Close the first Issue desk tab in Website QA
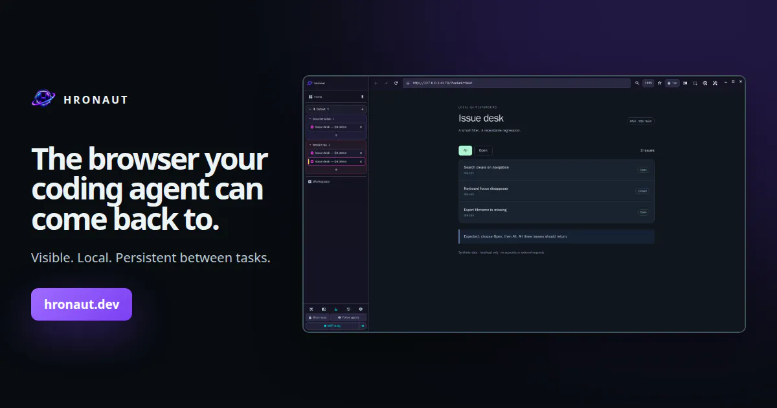 click(361, 153)
